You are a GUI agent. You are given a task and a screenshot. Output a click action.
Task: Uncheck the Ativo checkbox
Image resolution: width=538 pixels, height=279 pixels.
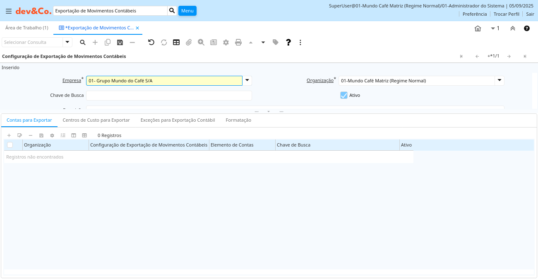(344, 95)
